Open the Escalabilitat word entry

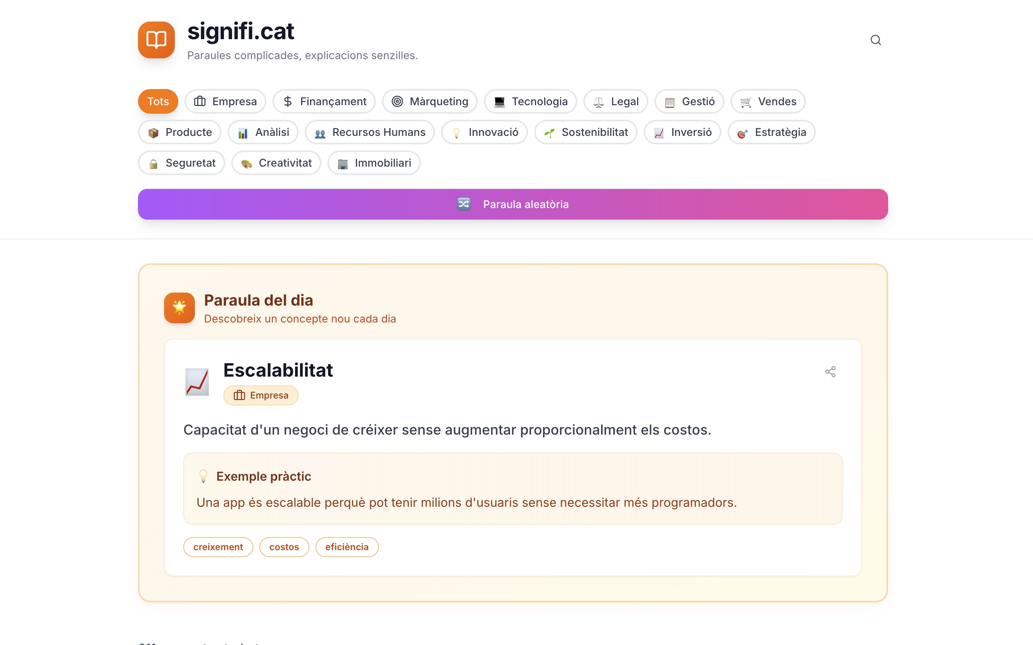pyautogui.click(x=278, y=370)
